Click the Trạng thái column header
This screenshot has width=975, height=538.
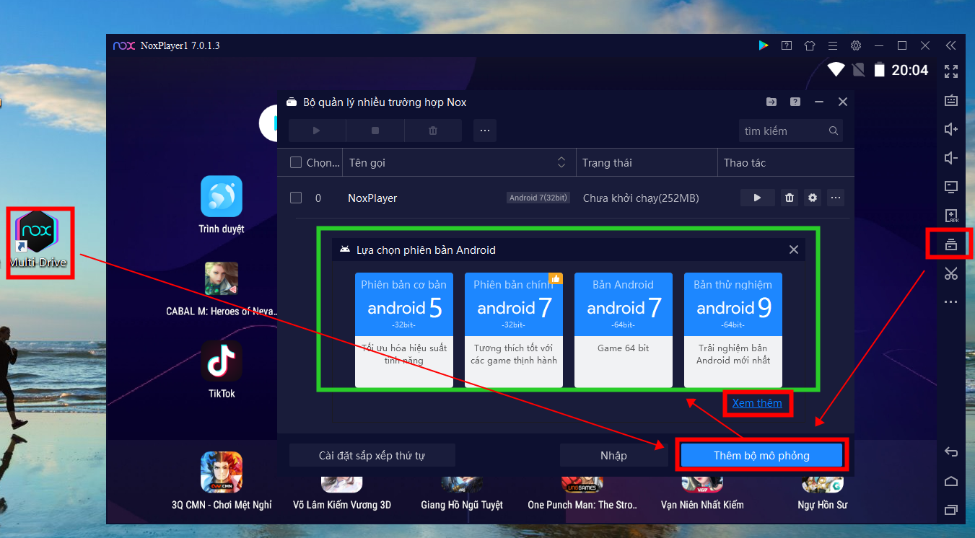(x=607, y=162)
